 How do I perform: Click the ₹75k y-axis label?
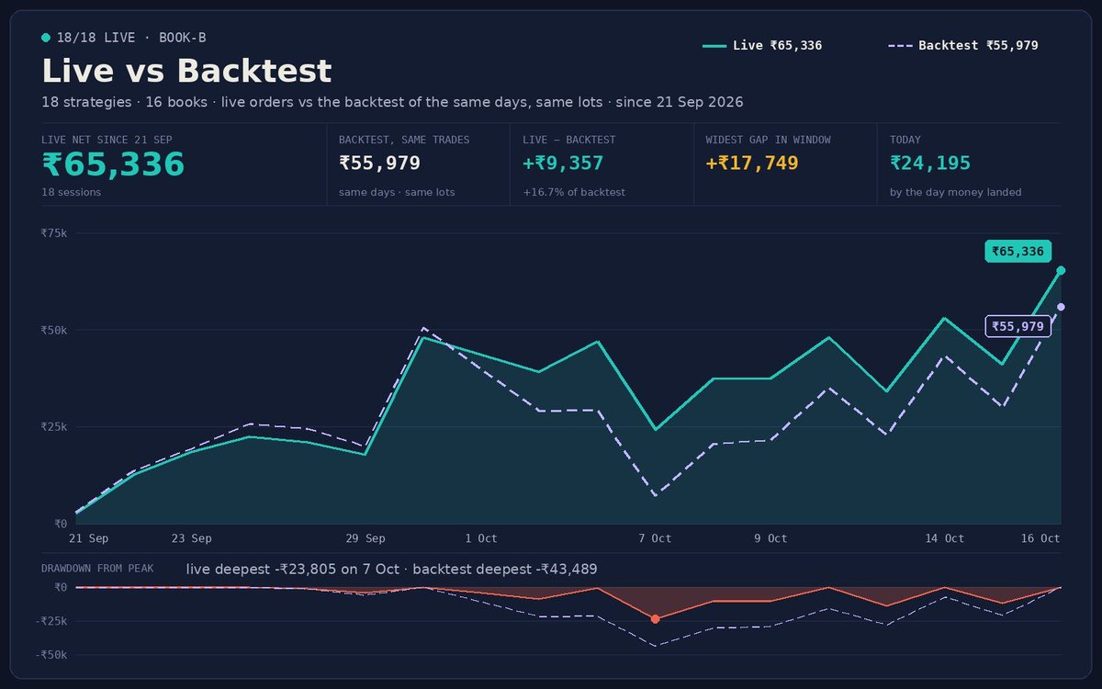(x=54, y=233)
